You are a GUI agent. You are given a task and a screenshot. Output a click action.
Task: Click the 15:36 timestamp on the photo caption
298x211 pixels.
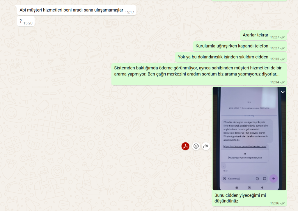coord(275,203)
